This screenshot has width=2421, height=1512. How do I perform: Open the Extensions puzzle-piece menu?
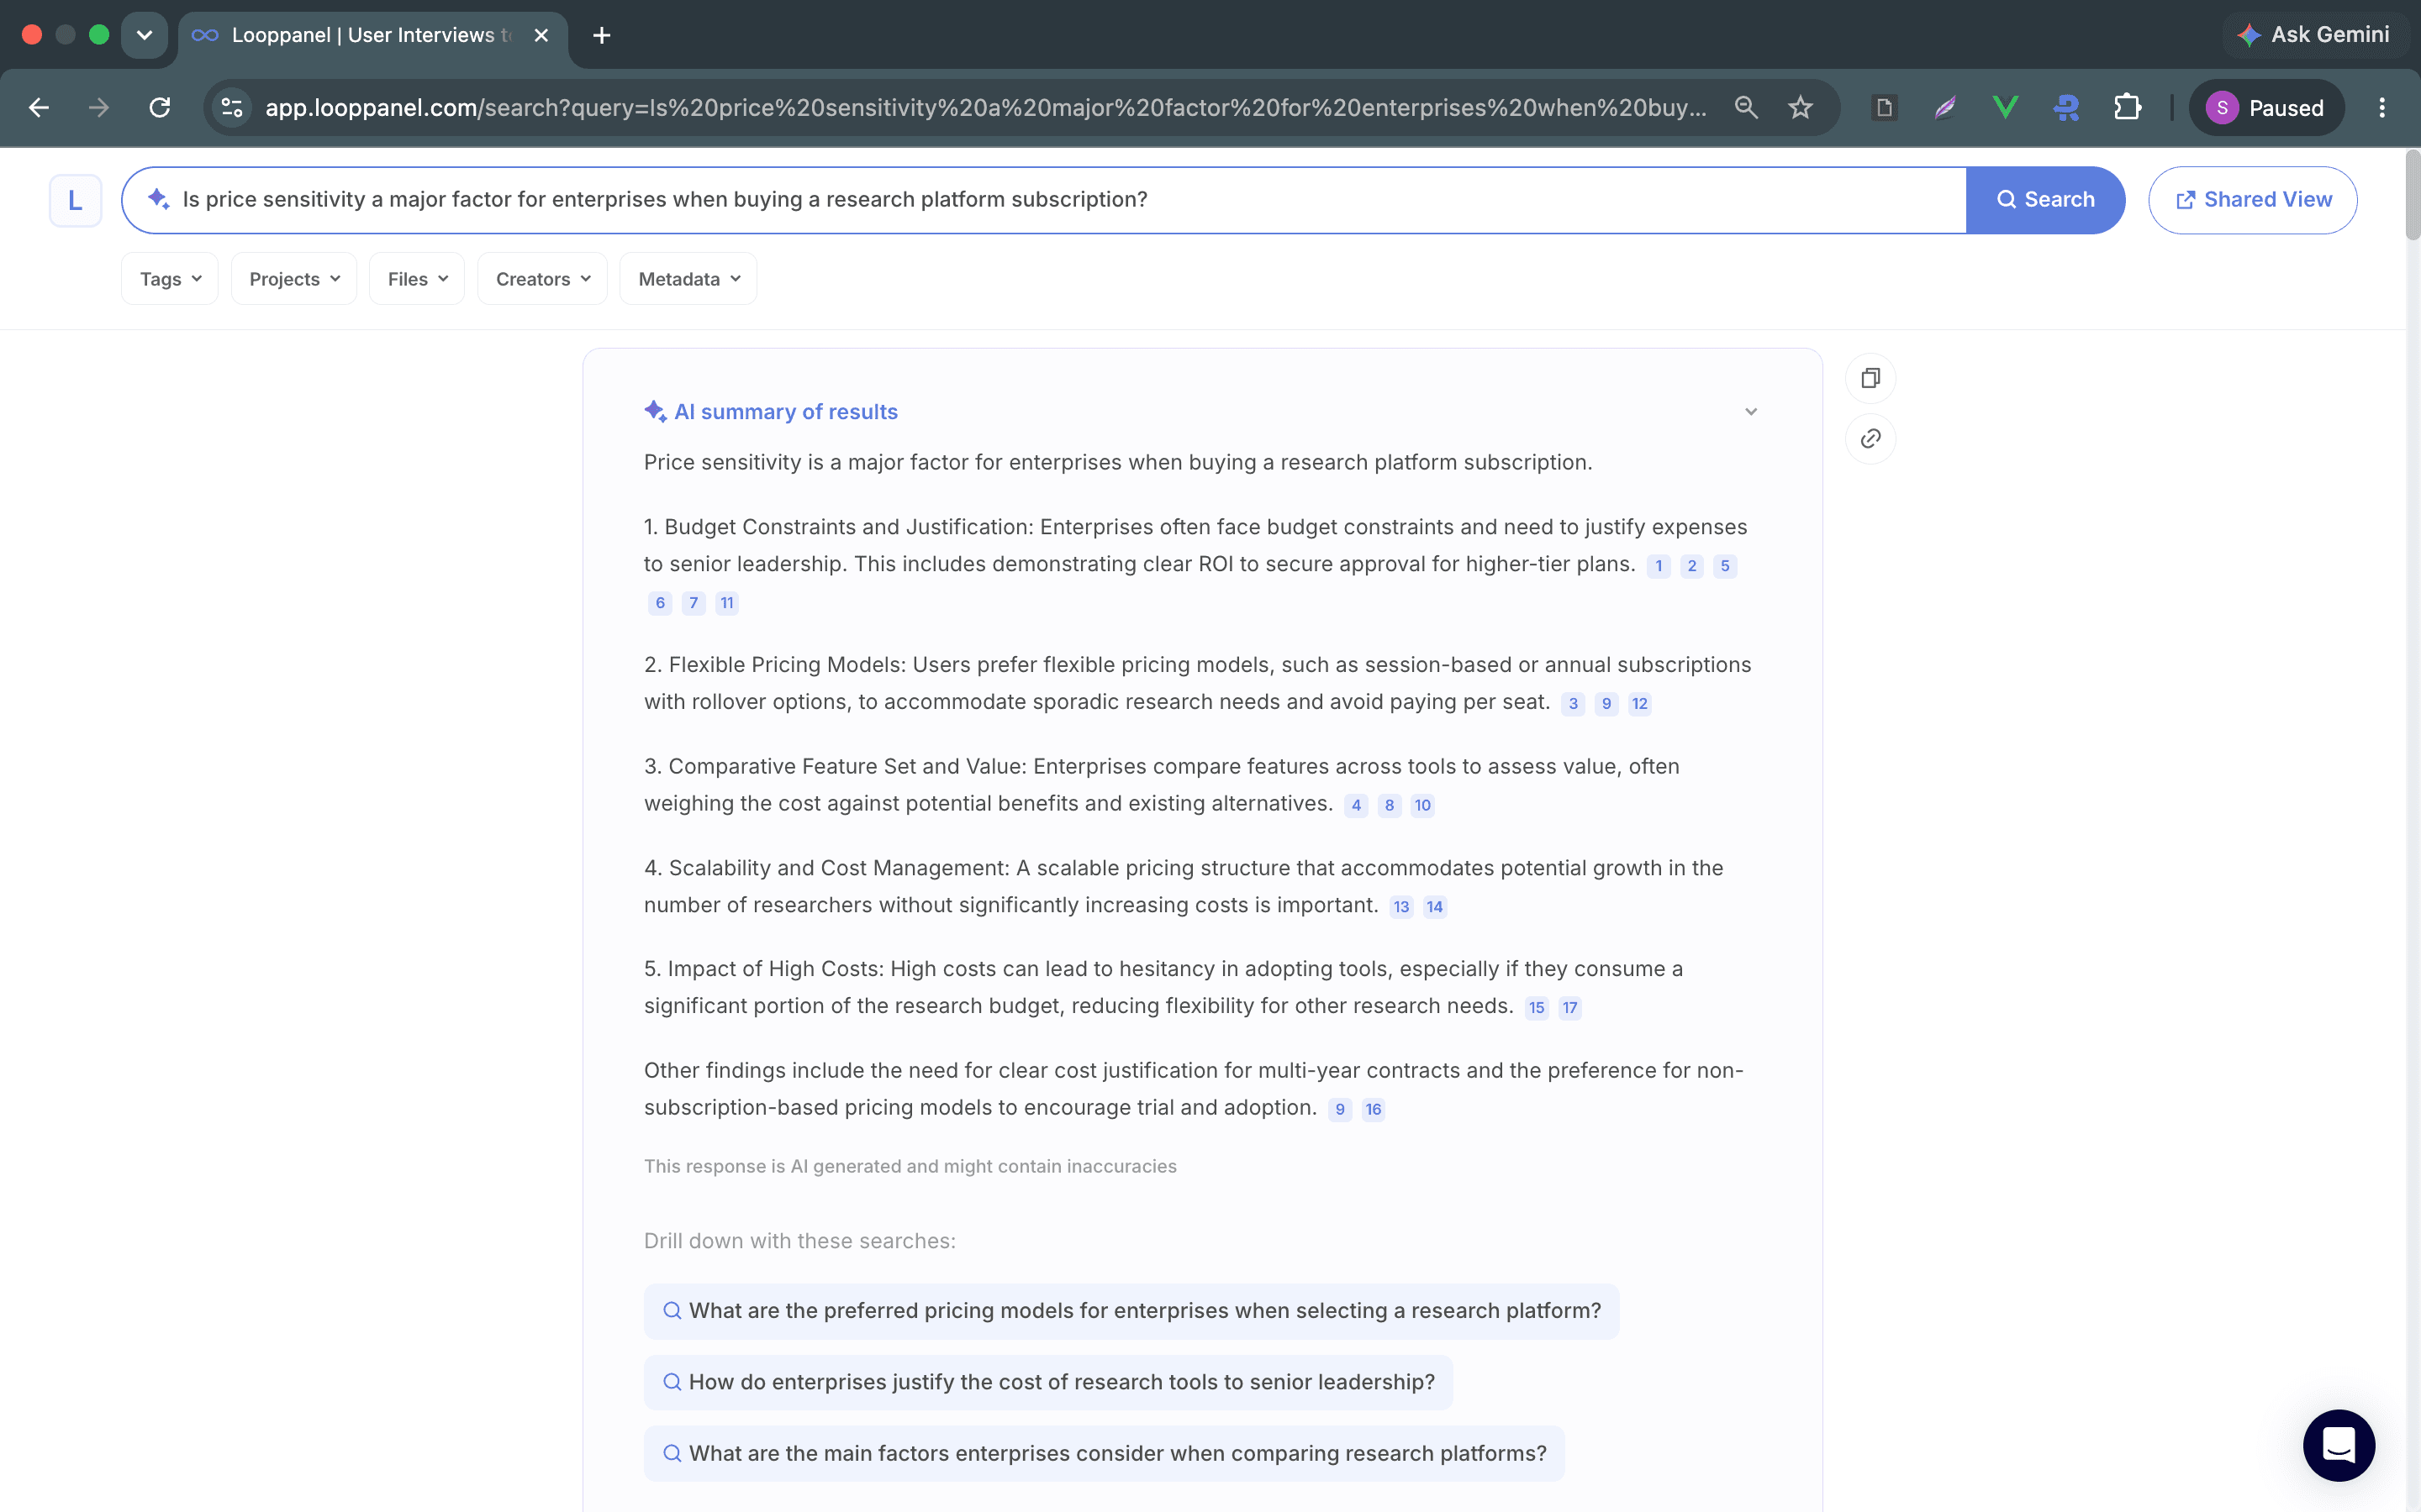click(2127, 107)
